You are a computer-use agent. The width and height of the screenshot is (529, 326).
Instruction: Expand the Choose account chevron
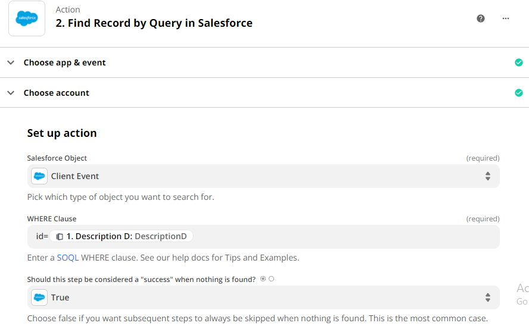tap(11, 93)
